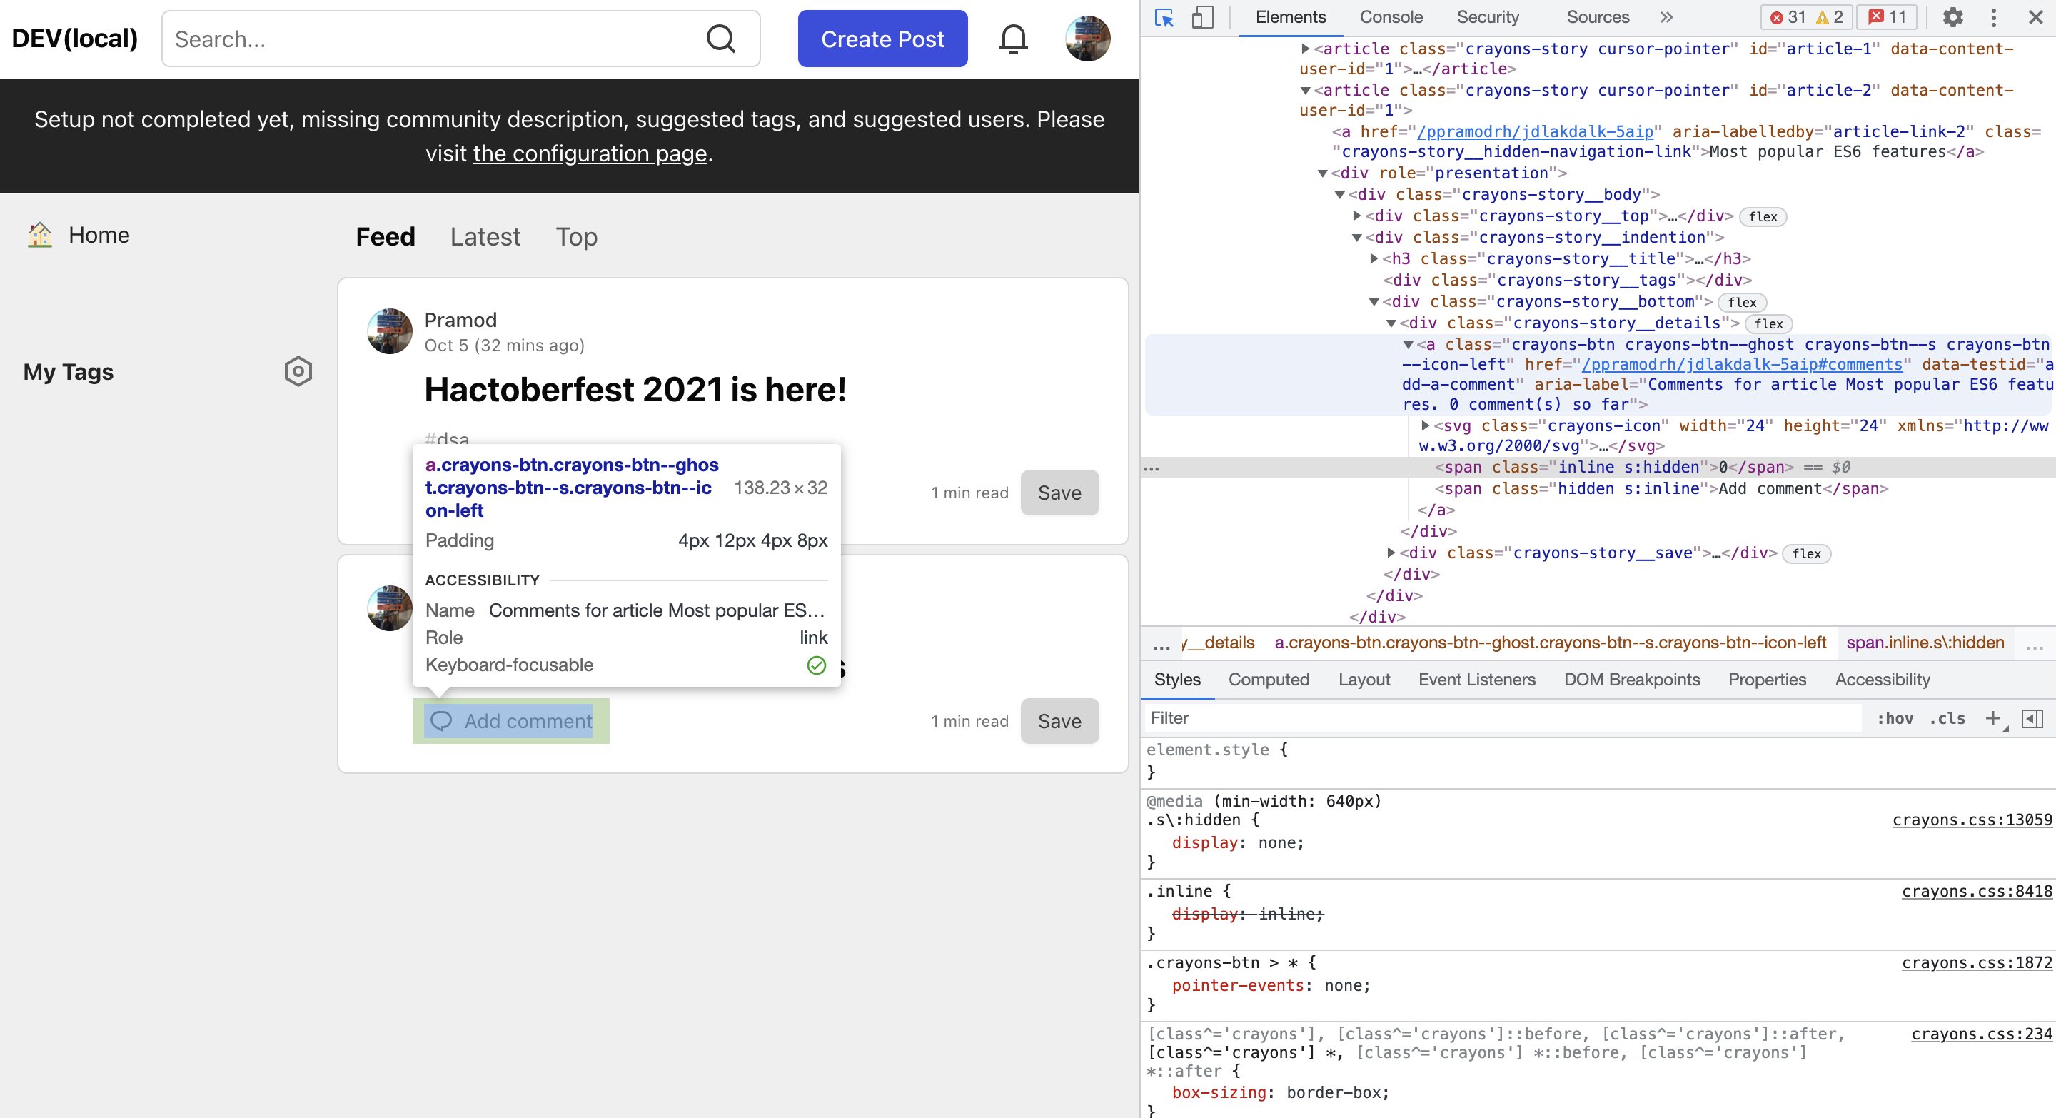Image resolution: width=2056 pixels, height=1118 pixels.
Task: Switch to the Console tab
Action: coord(1391,18)
